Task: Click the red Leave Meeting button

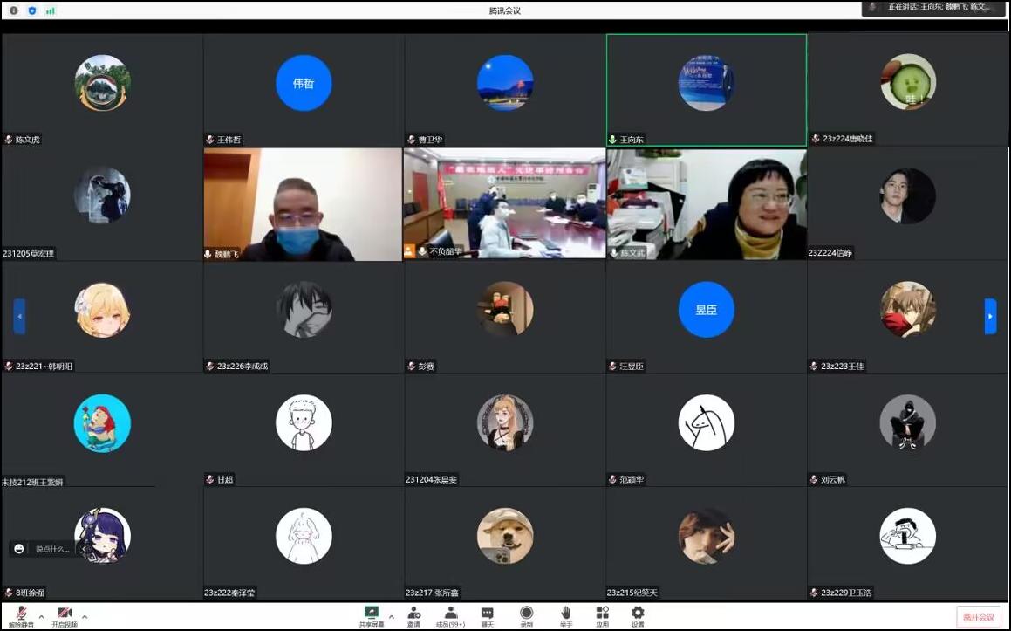Action: coord(978,617)
